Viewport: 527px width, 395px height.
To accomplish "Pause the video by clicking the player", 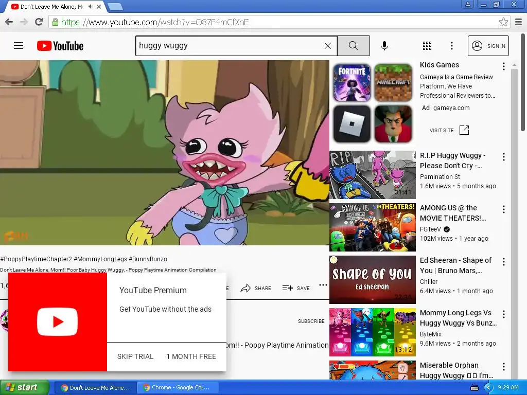I will (165, 153).
